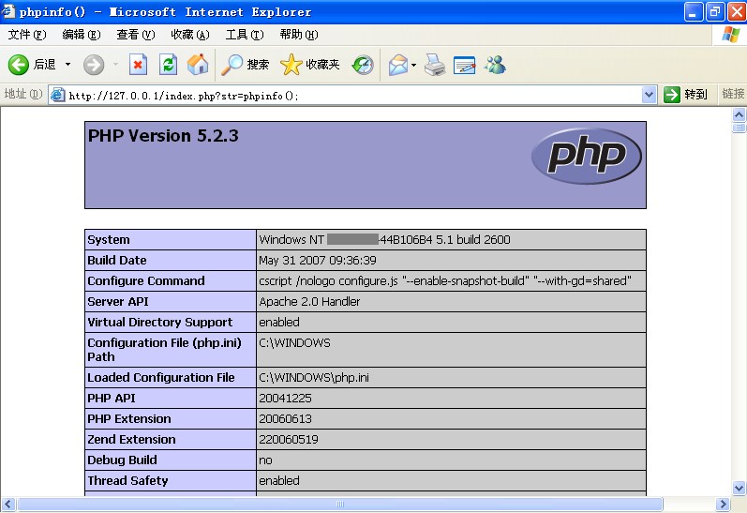
Task: Open the 文件(F) menu
Action: coord(27,35)
